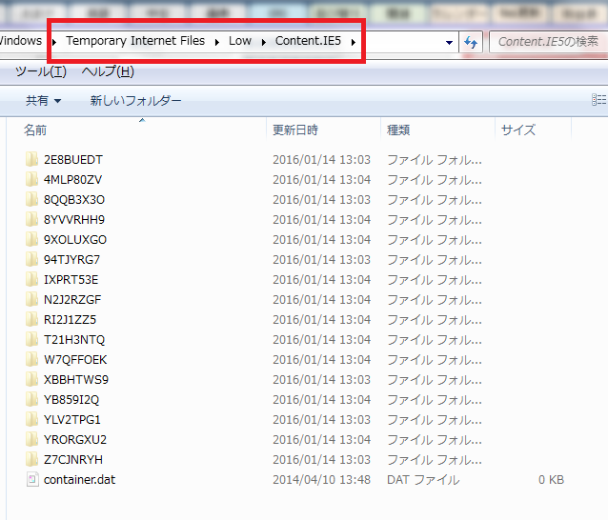The width and height of the screenshot is (608, 520).
Task: Sort by the サイズ column header
Action: [x=518, y=130]
